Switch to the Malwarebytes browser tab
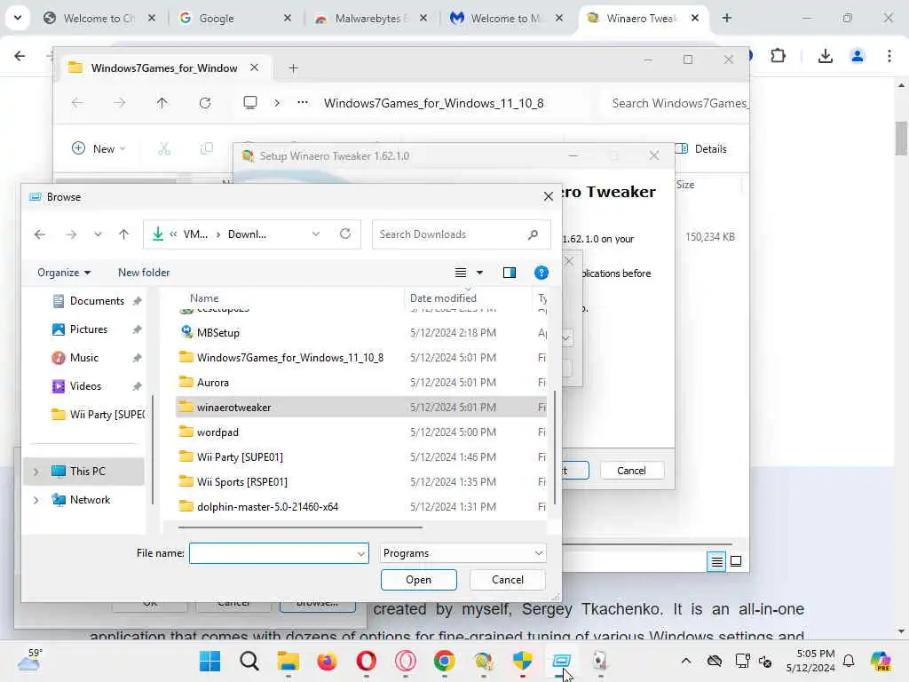This screenshot has height=682, width=909. click(371, 19)
